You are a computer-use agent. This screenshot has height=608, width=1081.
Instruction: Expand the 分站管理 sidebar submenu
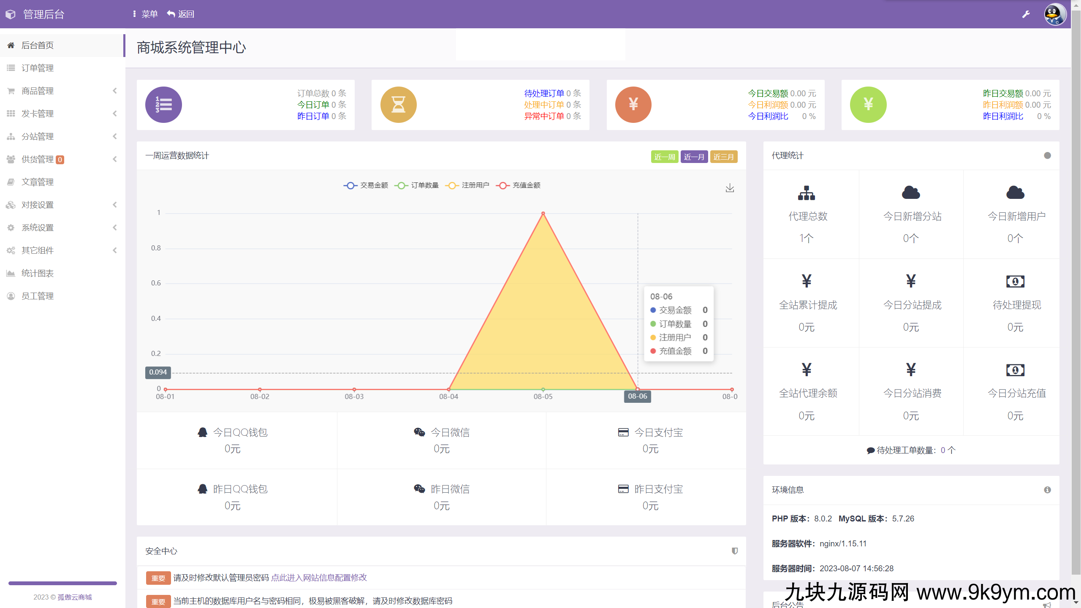point(62,136)
